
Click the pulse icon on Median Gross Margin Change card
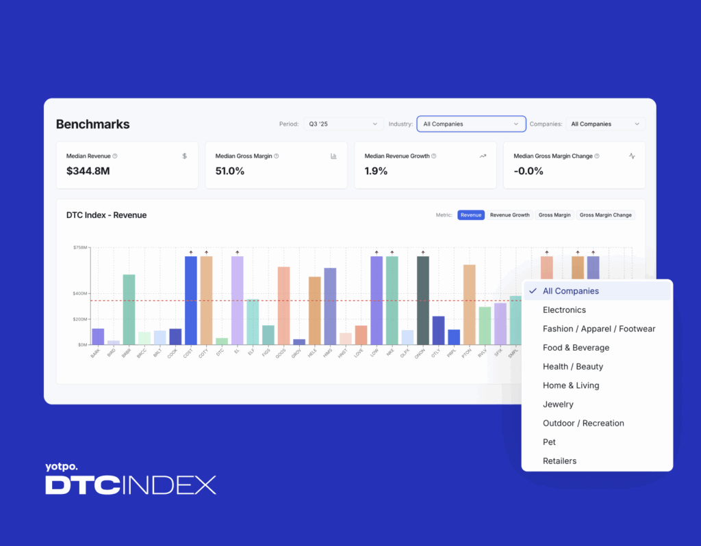pos(632,156)
